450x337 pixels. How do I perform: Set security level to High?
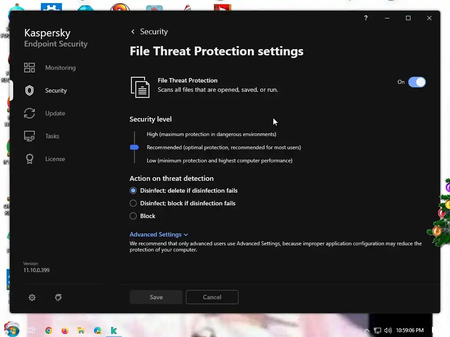(211, 134)
